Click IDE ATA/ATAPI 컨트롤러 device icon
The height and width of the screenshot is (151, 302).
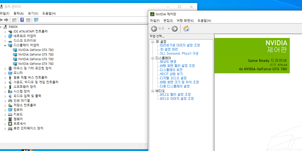(x=10, y=32)
